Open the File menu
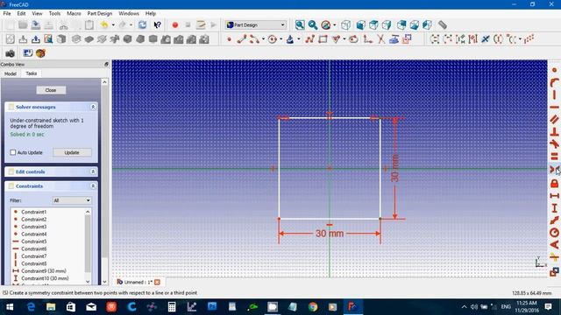 click(x=7, y=13)
